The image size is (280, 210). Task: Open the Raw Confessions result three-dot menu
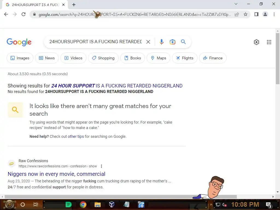101,166
